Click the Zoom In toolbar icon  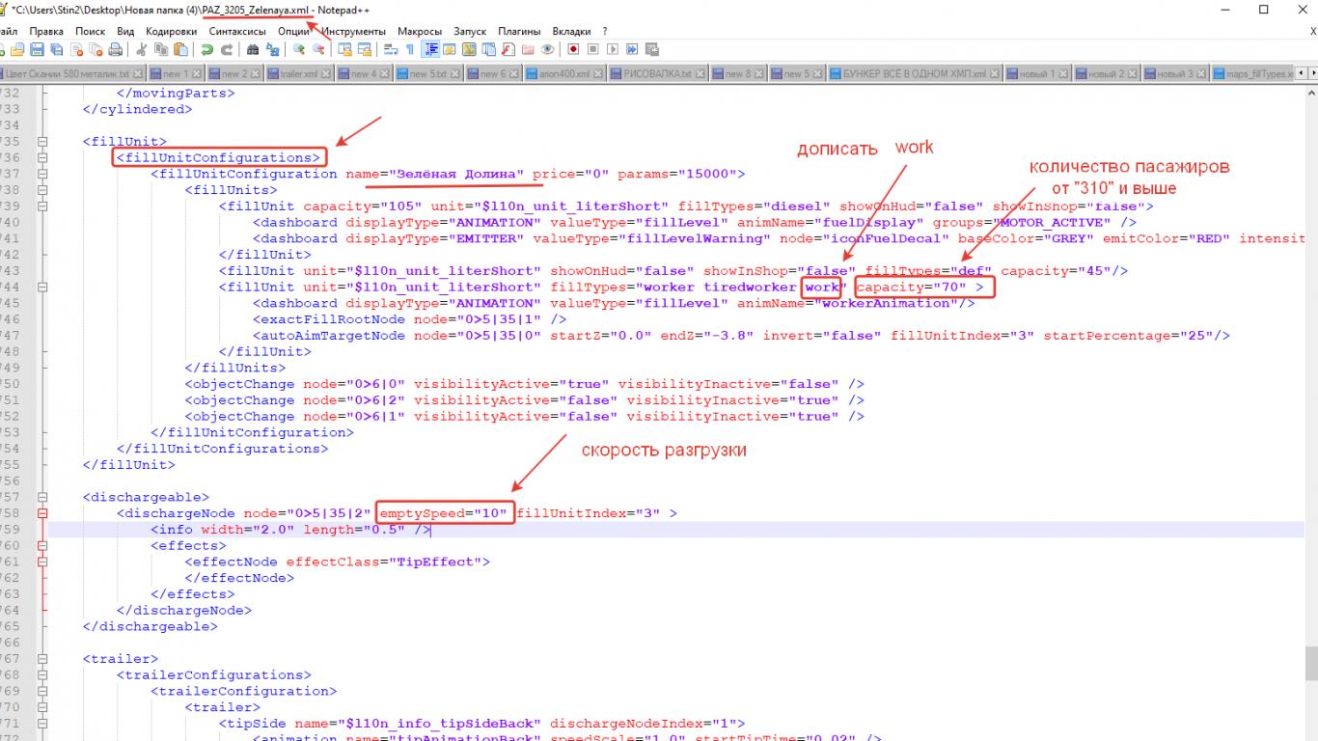tap(299, 49)
